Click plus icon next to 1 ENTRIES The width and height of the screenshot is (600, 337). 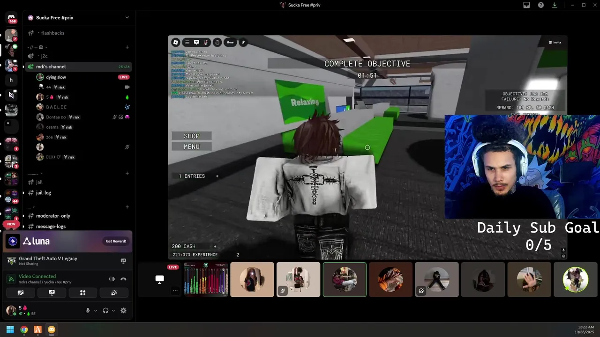[x=217, y=176]
